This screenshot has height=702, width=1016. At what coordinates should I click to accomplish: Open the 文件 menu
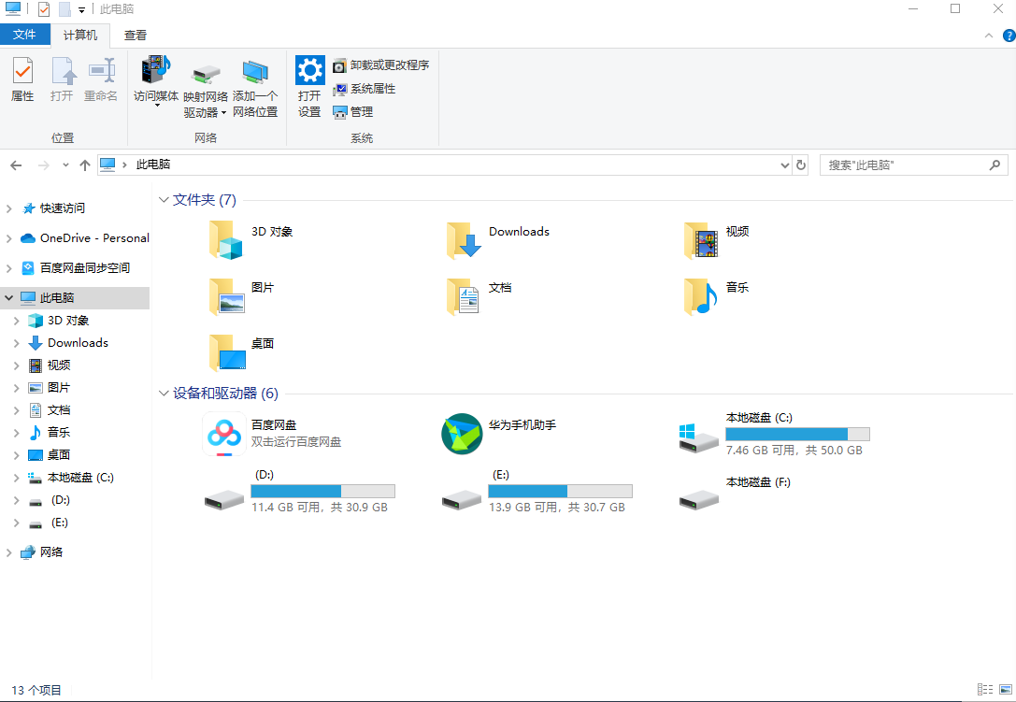tap(25, 34)
